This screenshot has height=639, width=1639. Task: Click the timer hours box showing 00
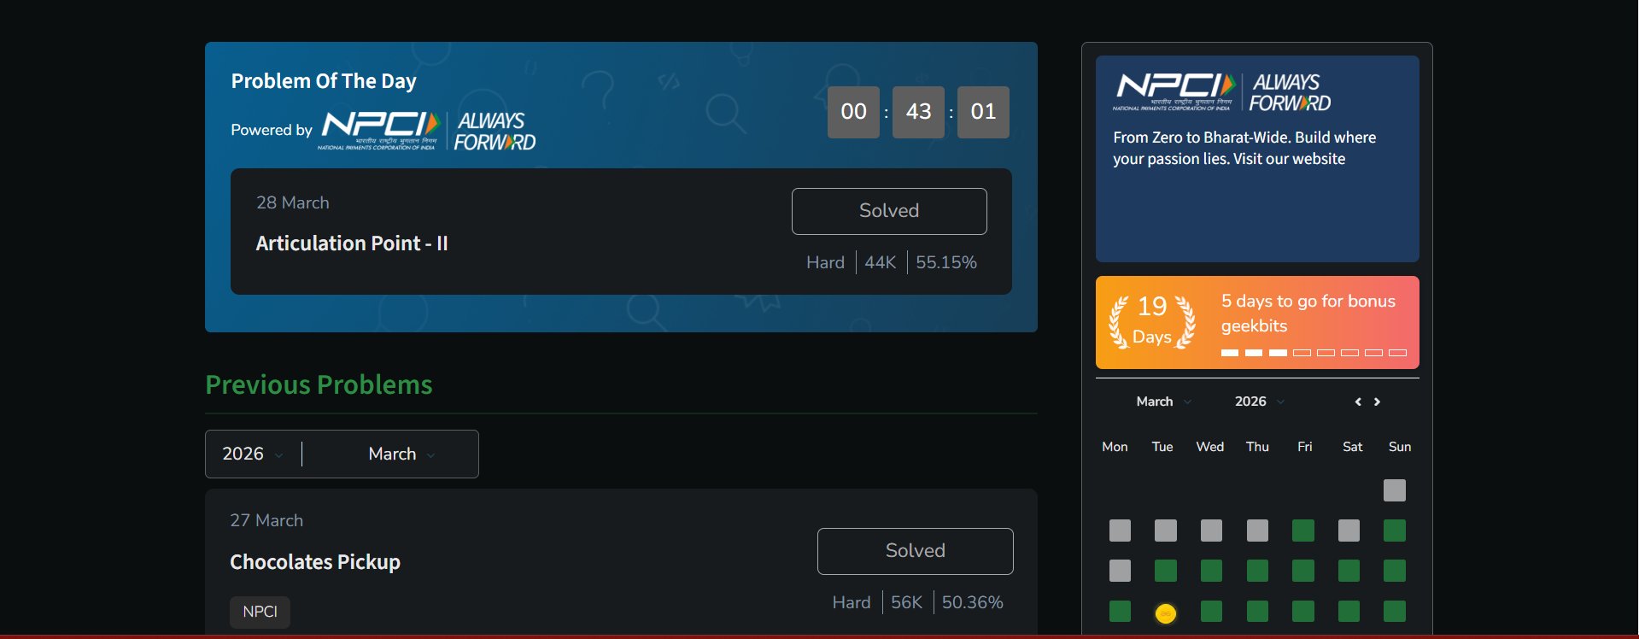pos(853,112)
